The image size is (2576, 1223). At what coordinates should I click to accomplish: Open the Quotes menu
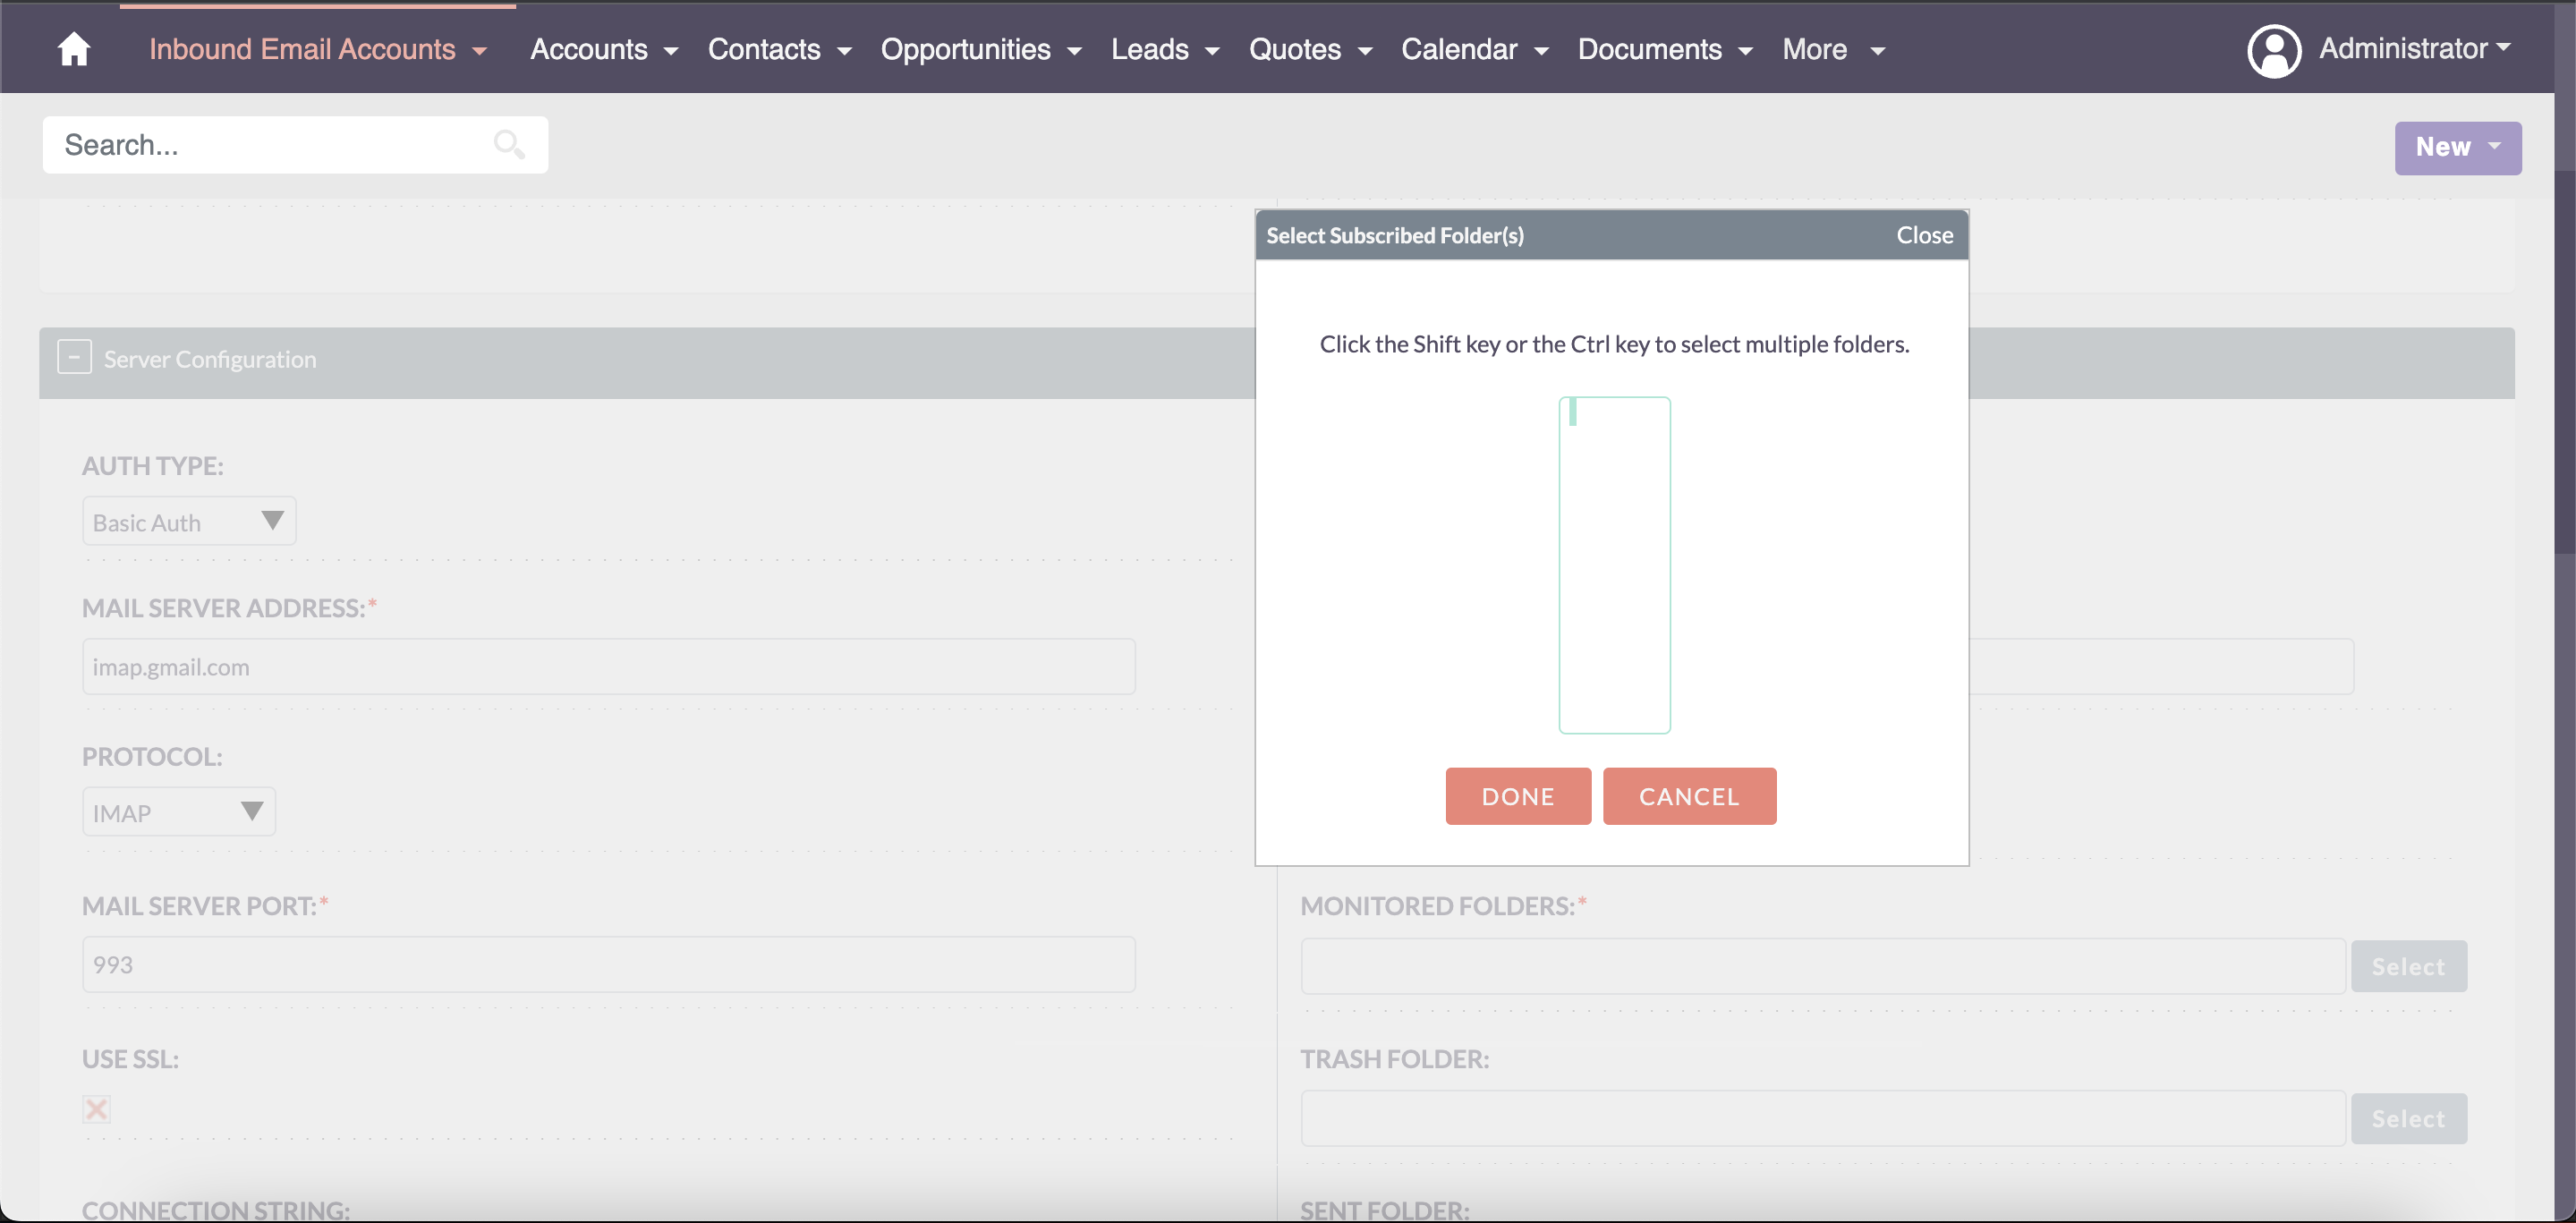(1310, 49)
